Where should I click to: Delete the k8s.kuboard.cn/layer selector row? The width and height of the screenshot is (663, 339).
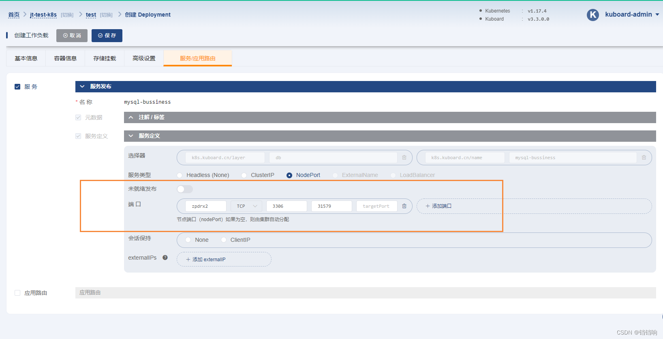tap(404, 158)
